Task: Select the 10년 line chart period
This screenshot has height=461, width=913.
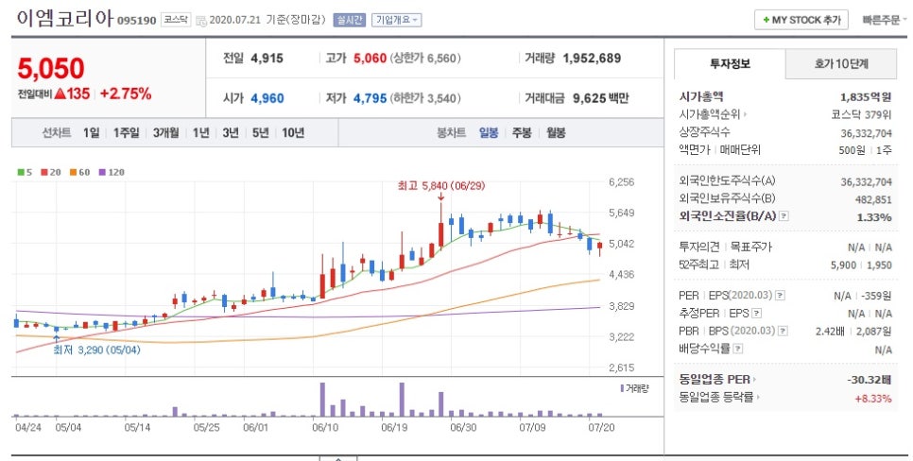Action: tap(293, 132)
